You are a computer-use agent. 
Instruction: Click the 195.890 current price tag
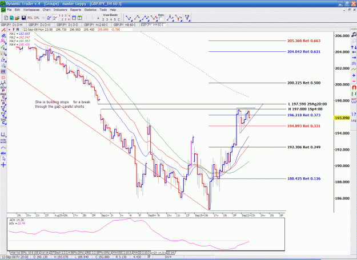point(342,118)
